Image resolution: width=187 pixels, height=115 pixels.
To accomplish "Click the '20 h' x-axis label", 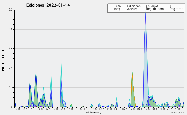I will coord(154,109).
